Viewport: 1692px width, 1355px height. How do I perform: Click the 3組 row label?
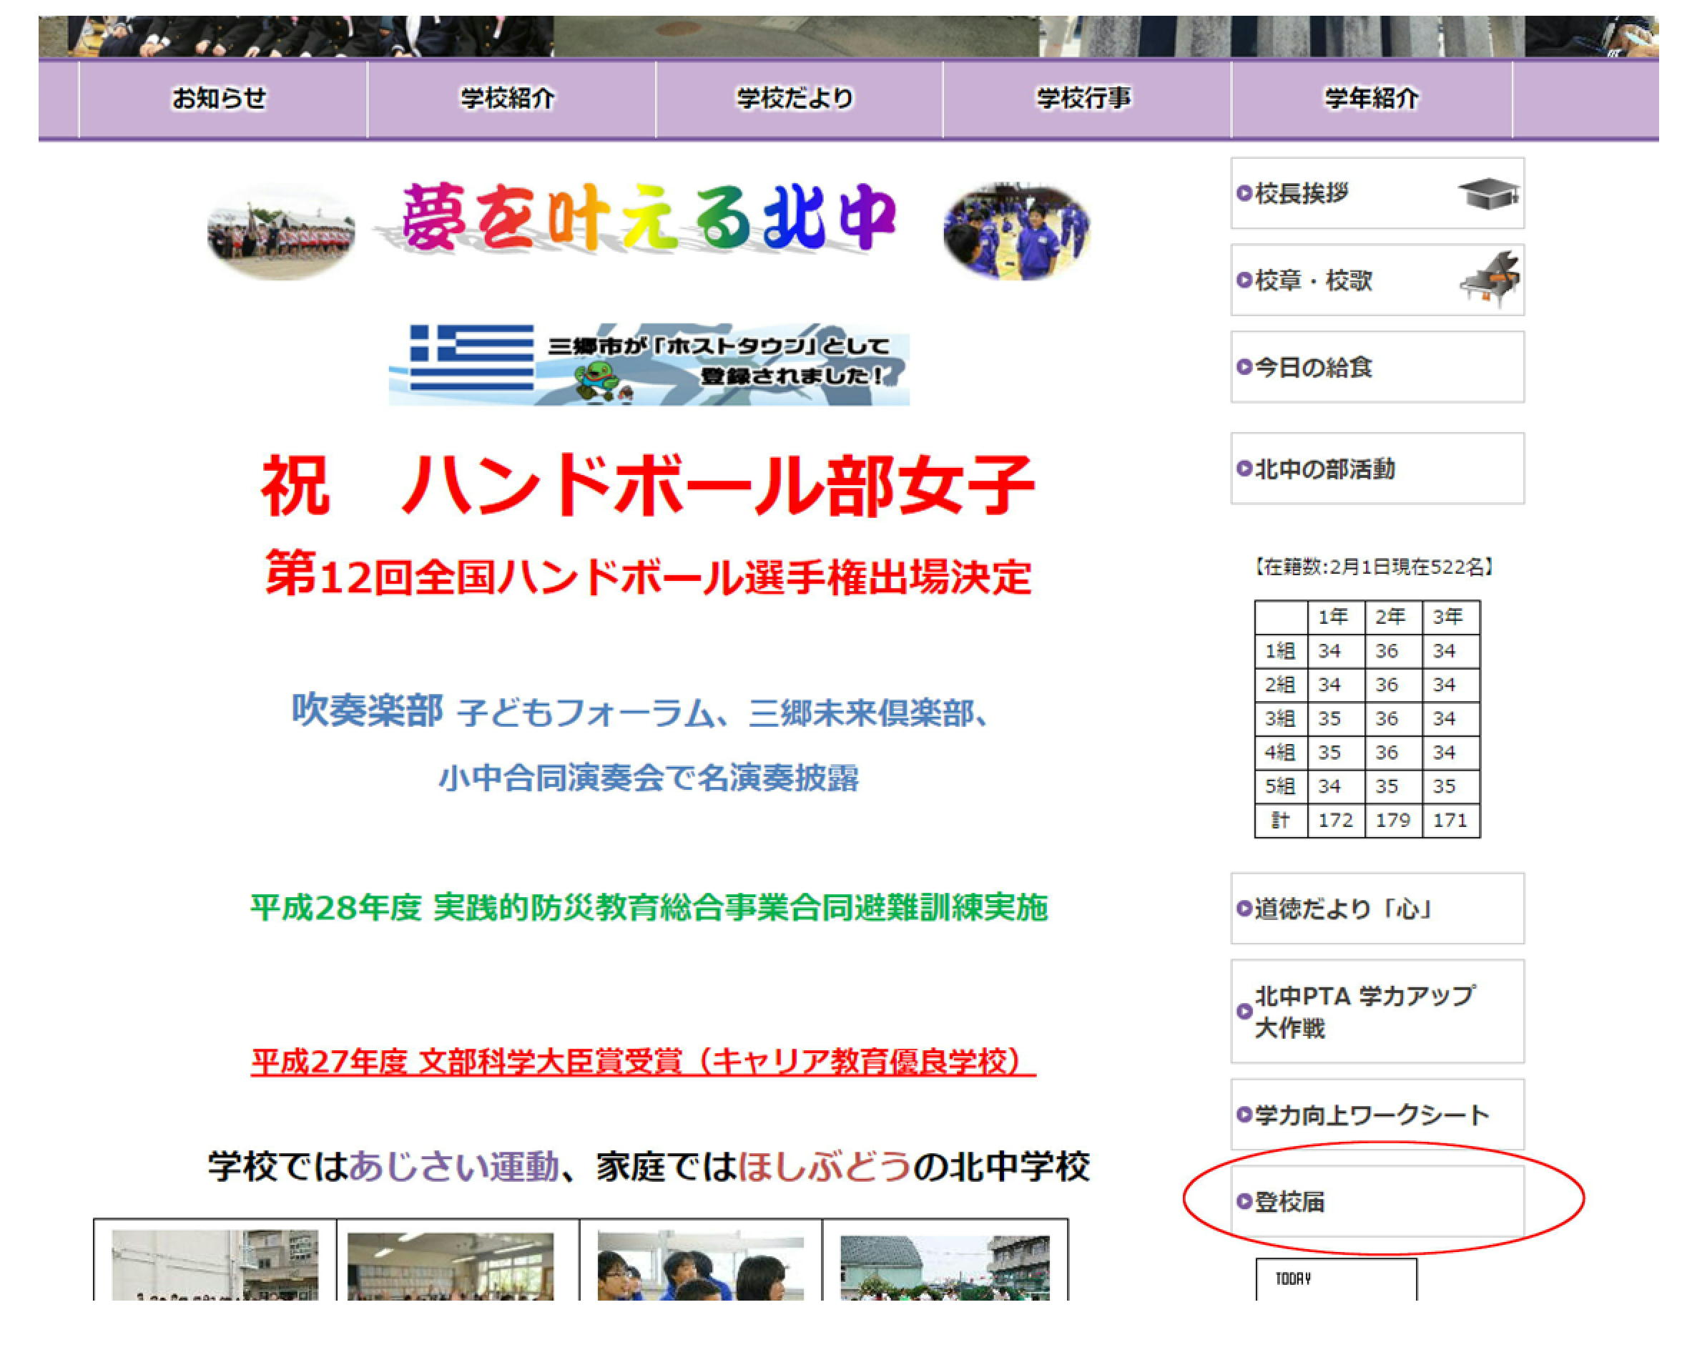(1281, 718)
